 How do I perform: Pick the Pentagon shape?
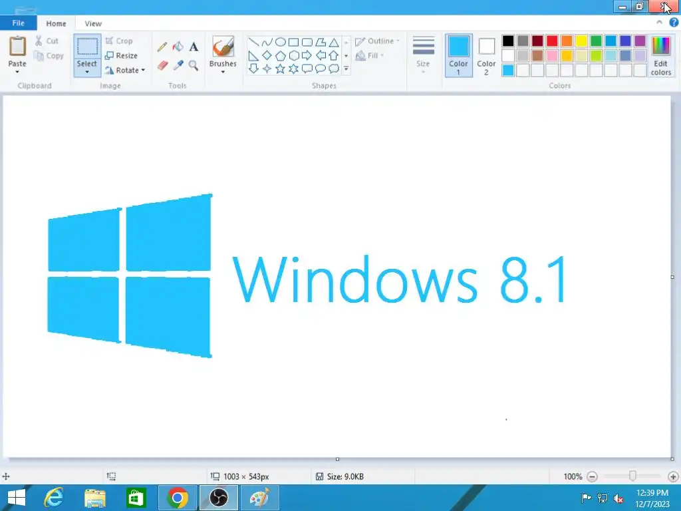point(281,56)
